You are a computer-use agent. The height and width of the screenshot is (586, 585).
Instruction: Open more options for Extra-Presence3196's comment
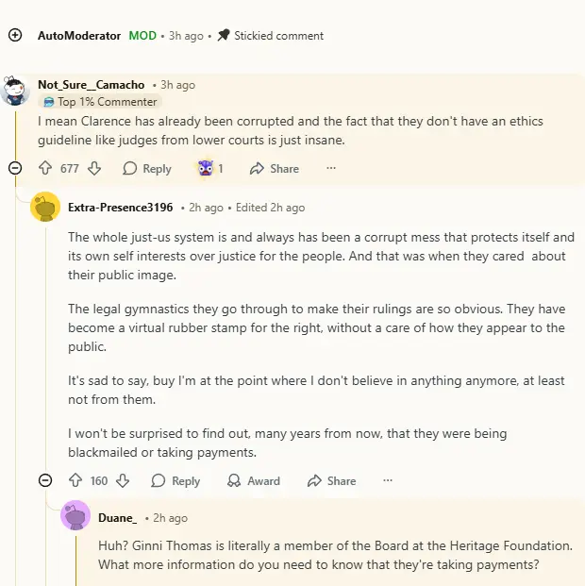(388, 480)
